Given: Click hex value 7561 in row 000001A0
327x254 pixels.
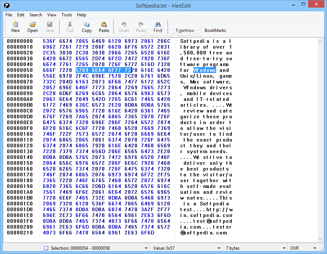Looking at the screenshot, I should 49,192.
